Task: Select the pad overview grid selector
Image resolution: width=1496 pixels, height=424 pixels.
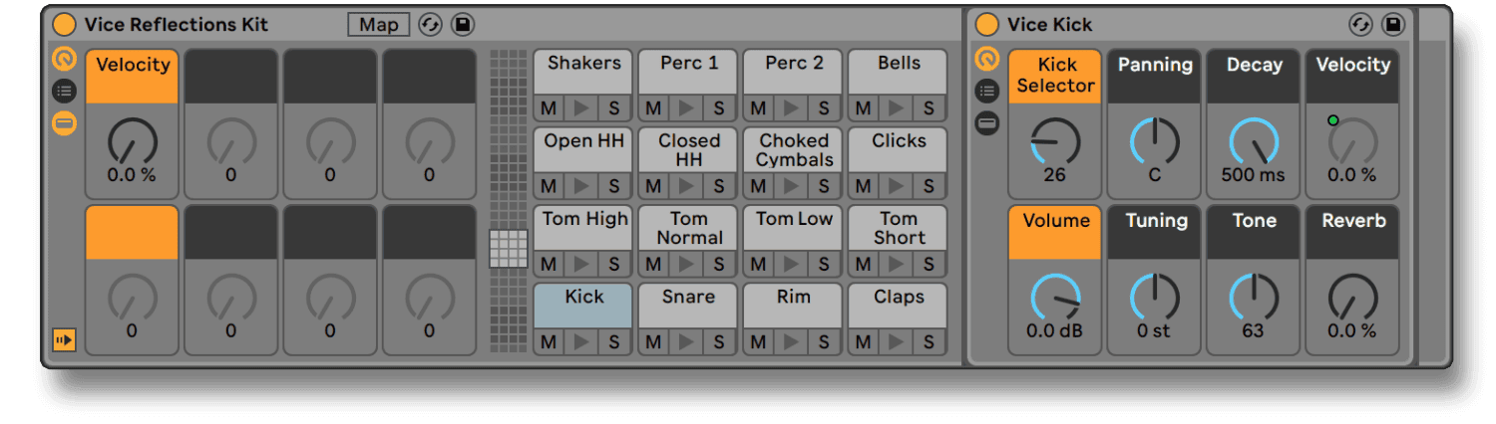Action: [x=509, y=249]
